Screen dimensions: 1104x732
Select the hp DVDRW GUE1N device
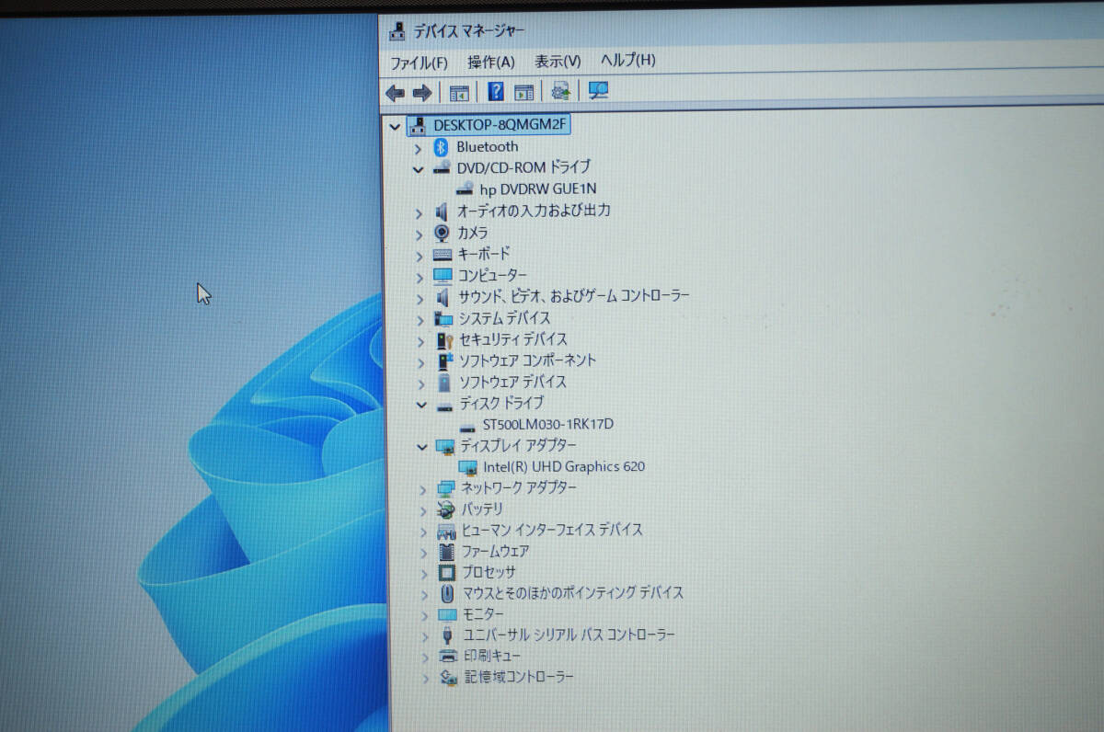point(538,189)
